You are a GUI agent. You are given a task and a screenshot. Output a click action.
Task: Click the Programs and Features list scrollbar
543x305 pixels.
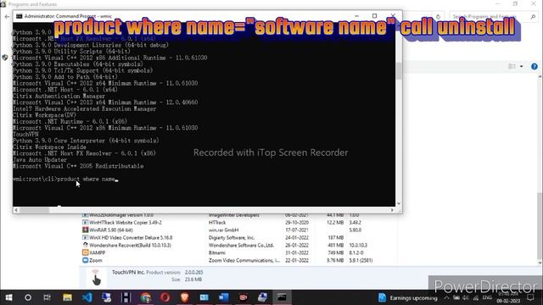click(540, 226)
